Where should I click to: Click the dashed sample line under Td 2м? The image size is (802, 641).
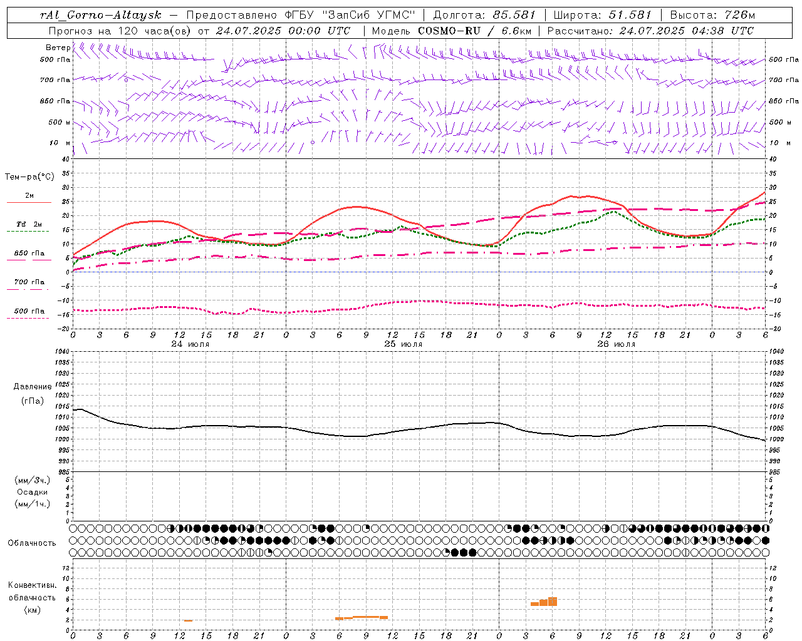click(x=28, y=232)
